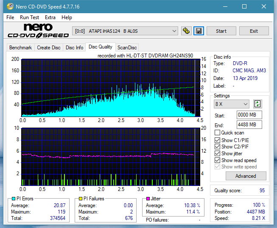Select the Disc Quality tab

click(101, 47)
